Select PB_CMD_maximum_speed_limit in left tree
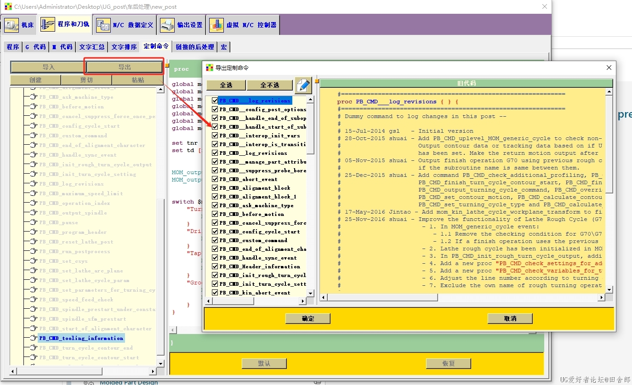This screenshot has height=385, width=632. (81, 193)
